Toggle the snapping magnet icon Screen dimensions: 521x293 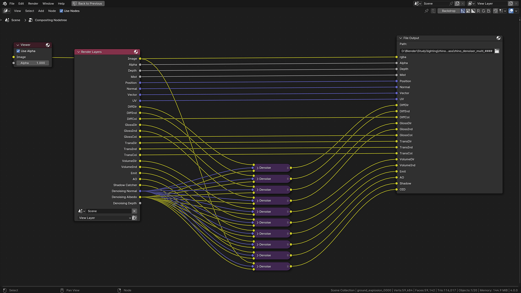tap(495, 11)
